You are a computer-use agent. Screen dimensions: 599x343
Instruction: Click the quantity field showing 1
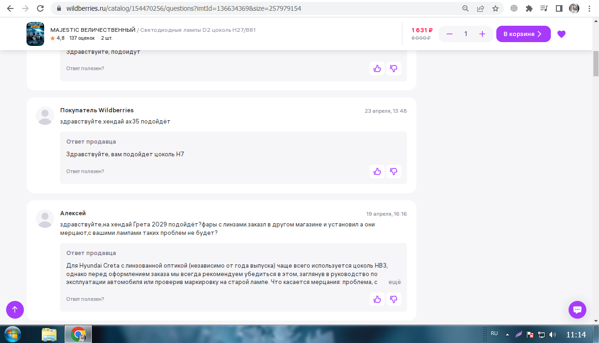pos(466,34)
